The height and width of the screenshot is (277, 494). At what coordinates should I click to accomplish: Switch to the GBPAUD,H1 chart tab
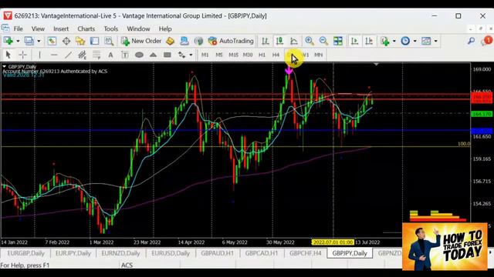pyautogui.click(x=218, y=253)
